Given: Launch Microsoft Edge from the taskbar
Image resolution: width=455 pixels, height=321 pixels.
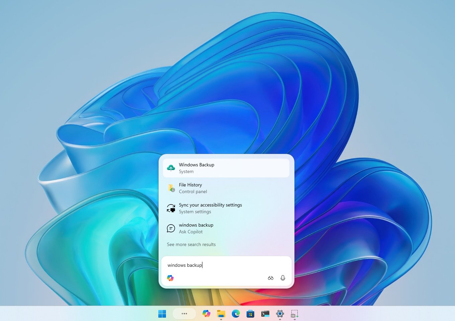Looking at the screenshot, I should [x=236, y=314].
